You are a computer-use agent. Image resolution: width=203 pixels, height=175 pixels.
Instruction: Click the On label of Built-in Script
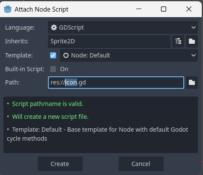tap(64, 69)
